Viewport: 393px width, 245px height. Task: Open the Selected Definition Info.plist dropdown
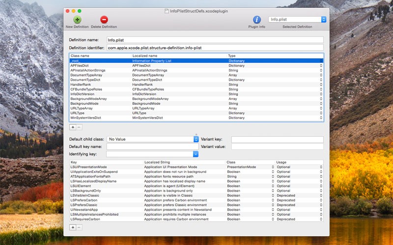297,19
